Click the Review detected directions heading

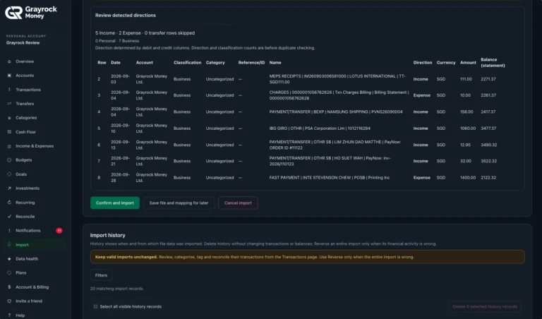coord(126,16)
